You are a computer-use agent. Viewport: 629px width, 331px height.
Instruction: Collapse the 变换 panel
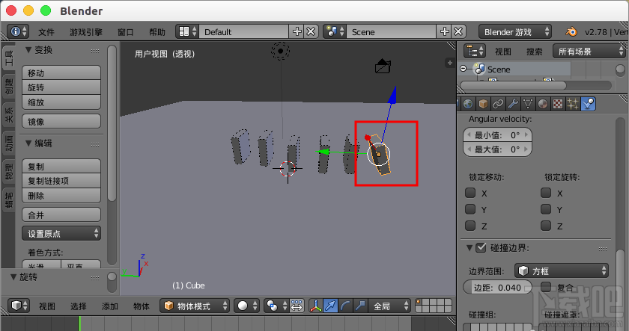[28, 49]
